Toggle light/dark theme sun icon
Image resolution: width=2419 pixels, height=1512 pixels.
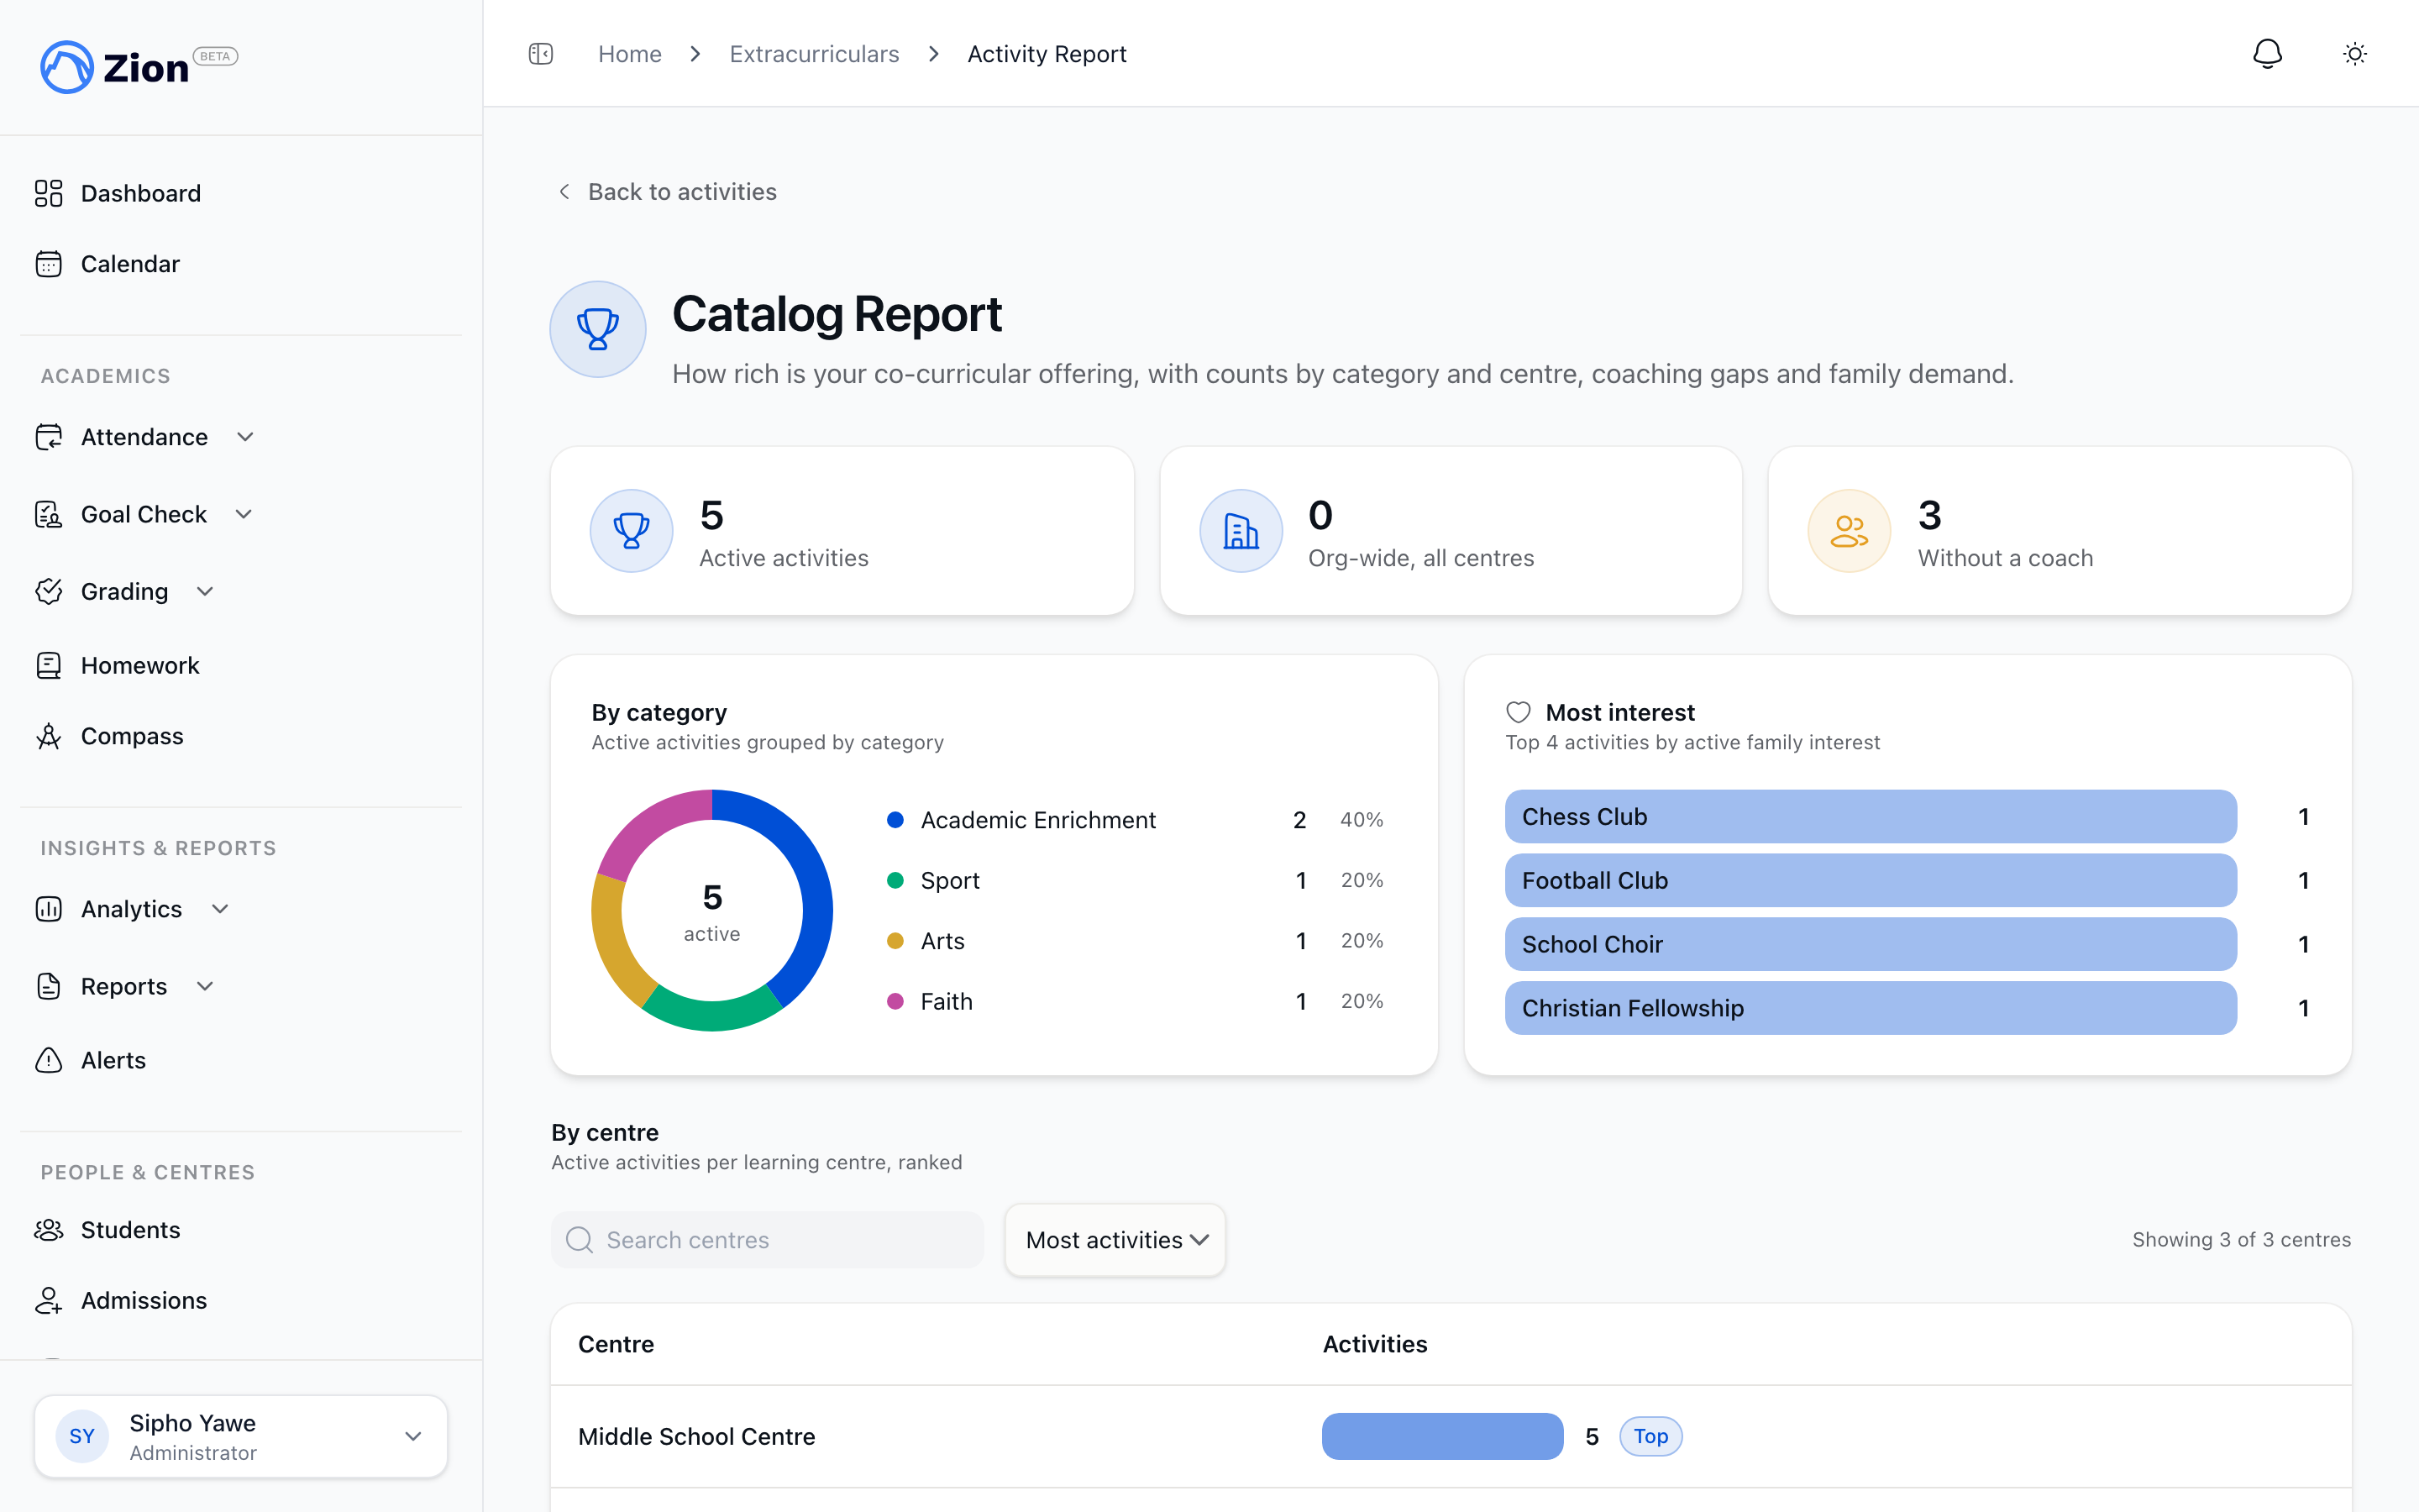[2355, 54]
